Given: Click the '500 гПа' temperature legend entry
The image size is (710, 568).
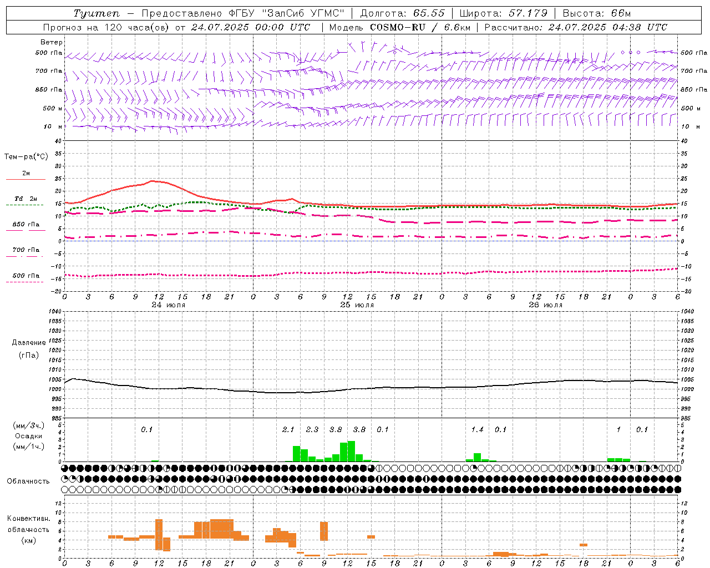Looking at the screenshot, I should [26, 276].
